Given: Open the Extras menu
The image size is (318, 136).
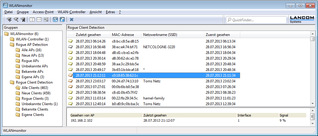Looking at the screenshot, I should pos(110,12).
